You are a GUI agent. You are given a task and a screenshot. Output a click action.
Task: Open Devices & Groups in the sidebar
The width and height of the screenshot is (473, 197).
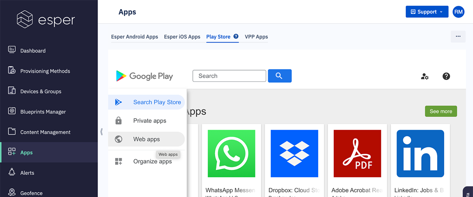(x=49, y=91)
